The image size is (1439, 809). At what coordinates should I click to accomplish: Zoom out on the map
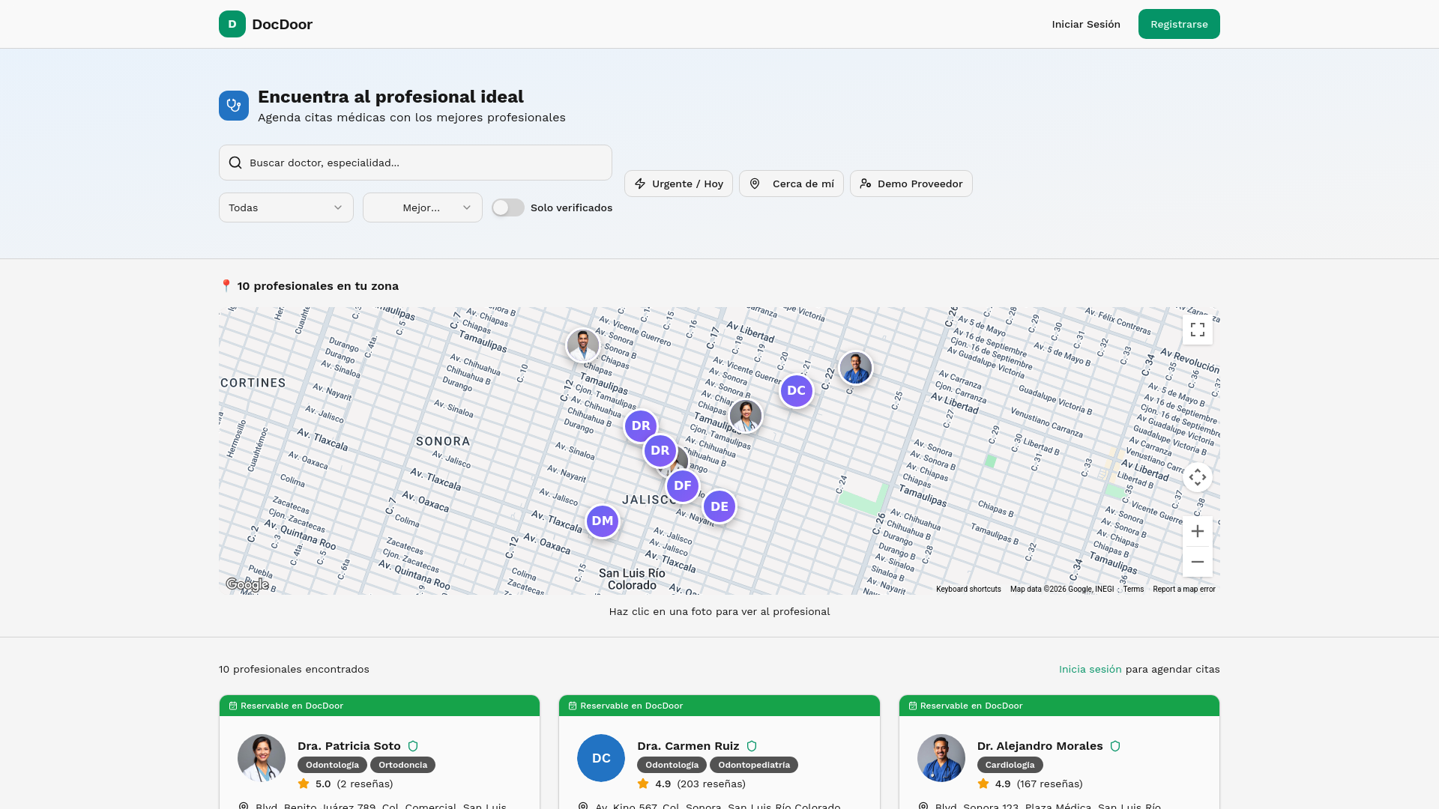tap(1198, 562)
